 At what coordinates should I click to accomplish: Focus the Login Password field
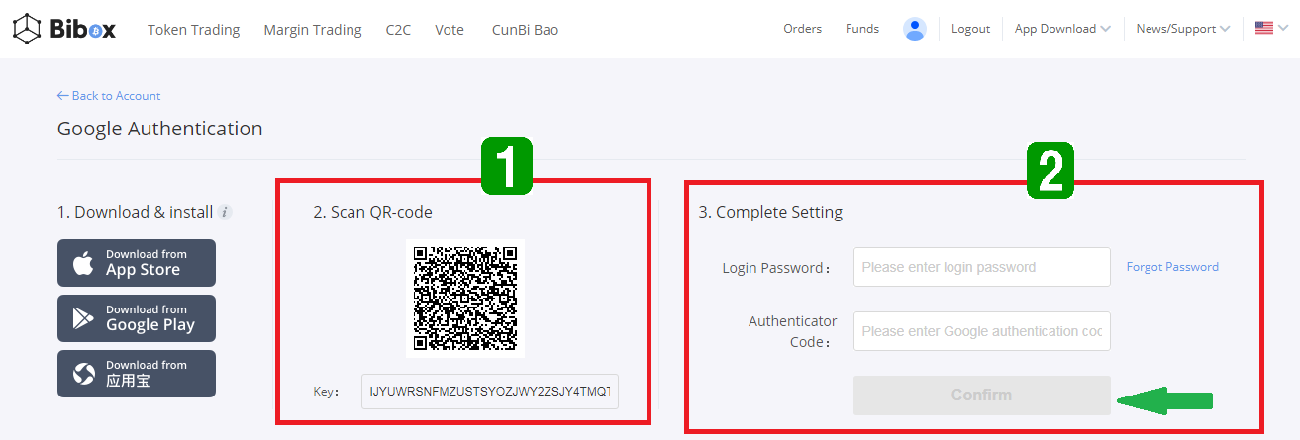982,267
